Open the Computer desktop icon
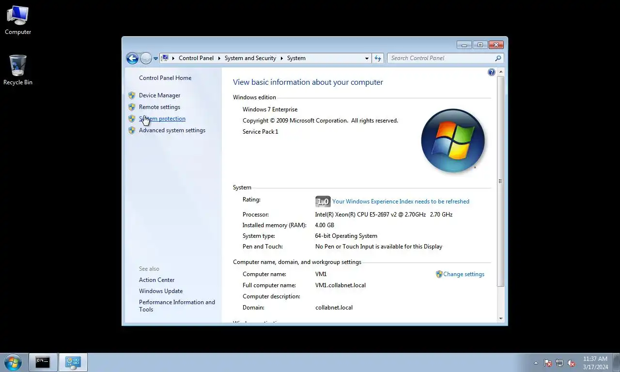This screenshot has height=372, width=620. (18, 20)
